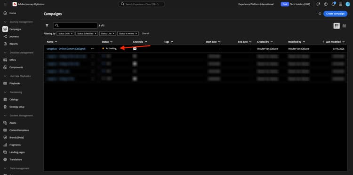Open Assets in the sidebar
Screen dimensions: 353x175
[13, 123]
